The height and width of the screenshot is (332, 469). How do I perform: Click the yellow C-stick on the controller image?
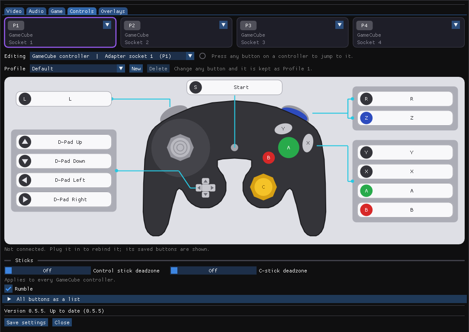pos(263,187)
